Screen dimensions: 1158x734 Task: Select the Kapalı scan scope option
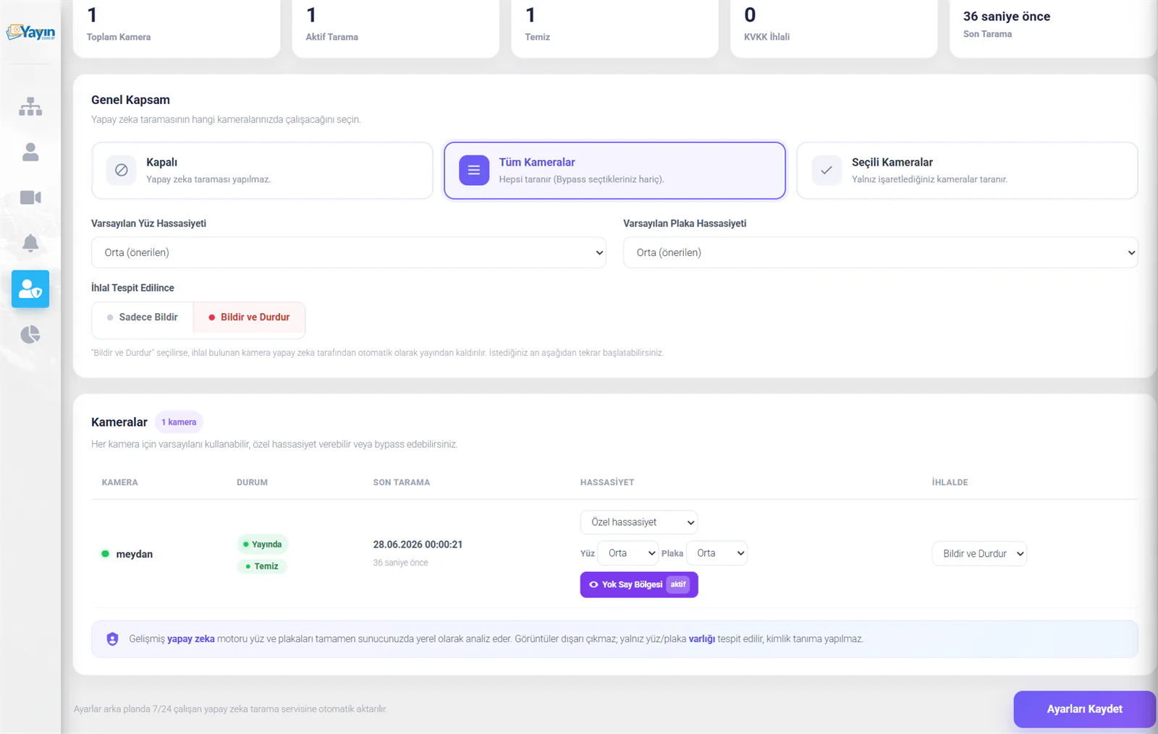[x=262, y=171]
